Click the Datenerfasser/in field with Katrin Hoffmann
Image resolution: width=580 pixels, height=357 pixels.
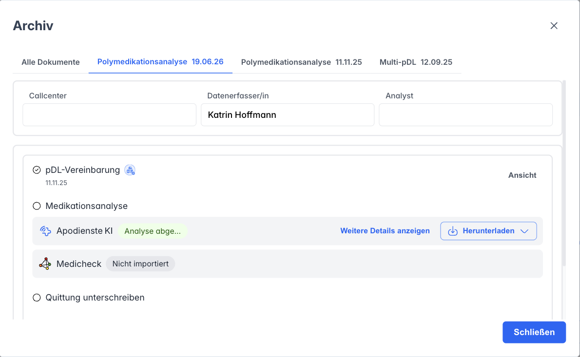pyautogui.click(x=288, y=114)
